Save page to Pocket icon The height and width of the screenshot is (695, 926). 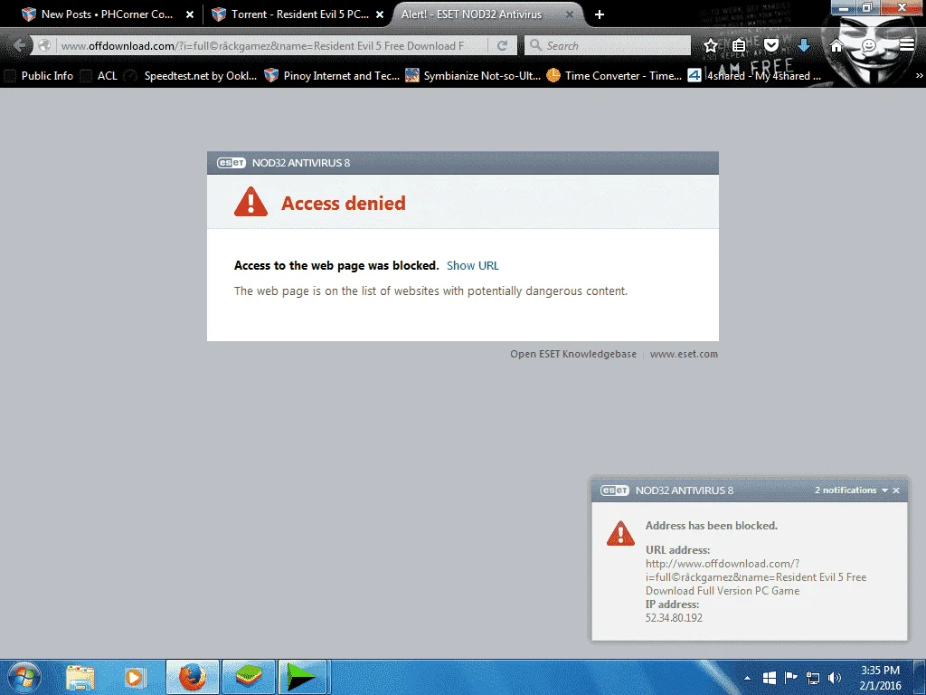[771, 45]
